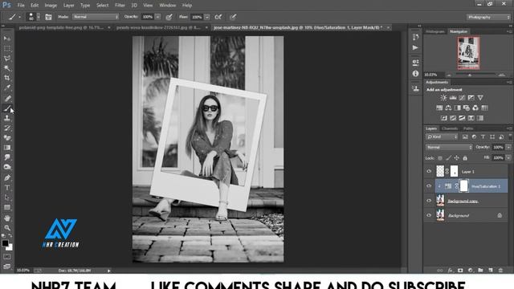Select the Zoom tool

tap(7, 228)
